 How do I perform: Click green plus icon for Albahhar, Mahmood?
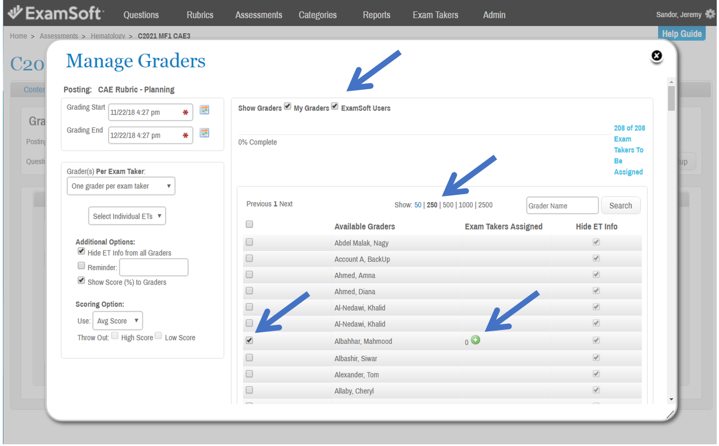pos(476,340)
